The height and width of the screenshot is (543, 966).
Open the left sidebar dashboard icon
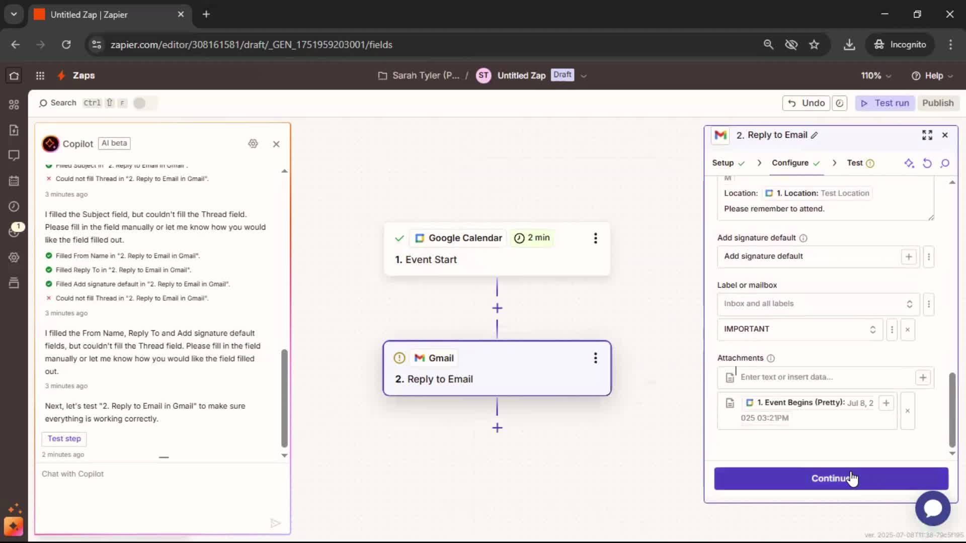point(14,105)
